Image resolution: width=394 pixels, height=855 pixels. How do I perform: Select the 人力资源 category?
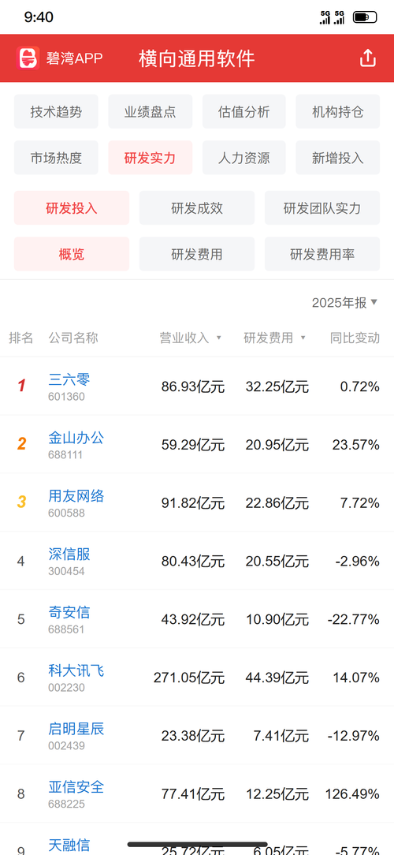pyautogui.click(x=244, y=158)
